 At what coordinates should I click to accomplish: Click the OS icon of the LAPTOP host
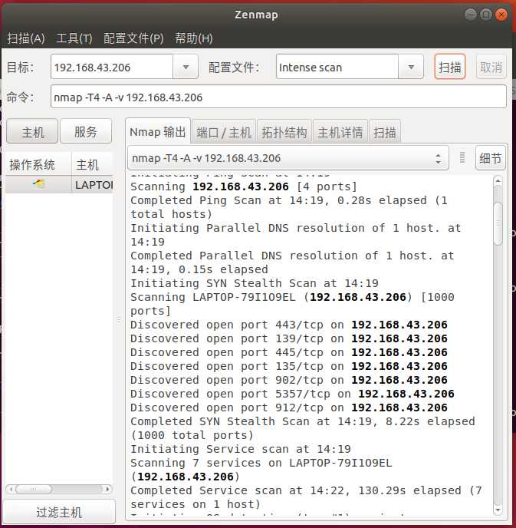pos(38,184)
